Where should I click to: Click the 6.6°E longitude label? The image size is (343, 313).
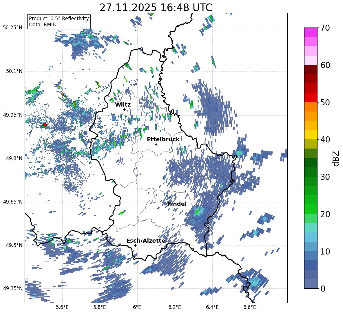[x=250, y=307]
